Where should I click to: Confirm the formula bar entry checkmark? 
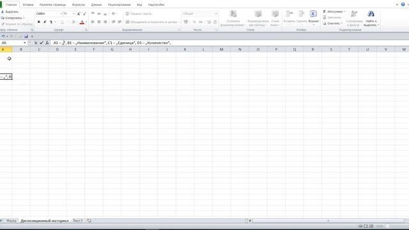(41, 43)
